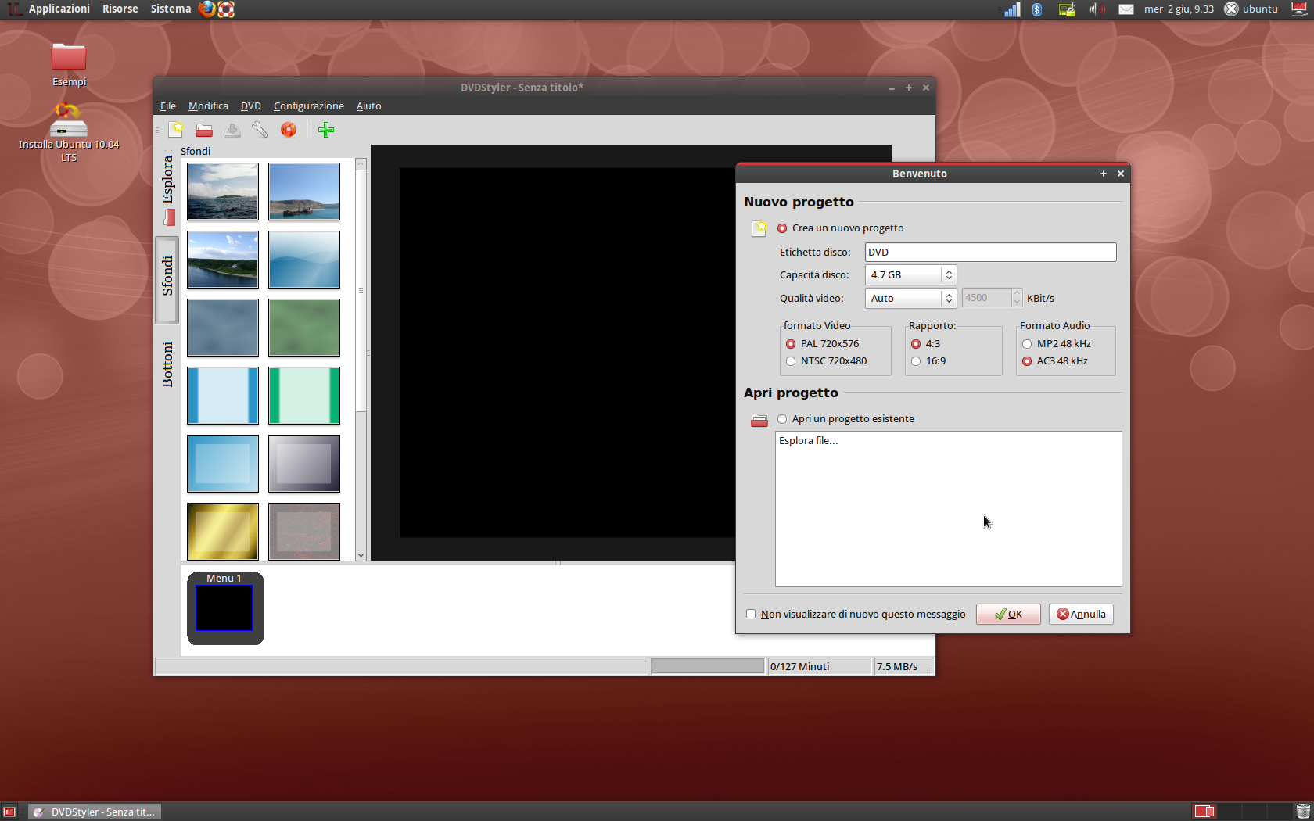
Task: Pick the gold gradient background swatch
Action: pos(223,532)
